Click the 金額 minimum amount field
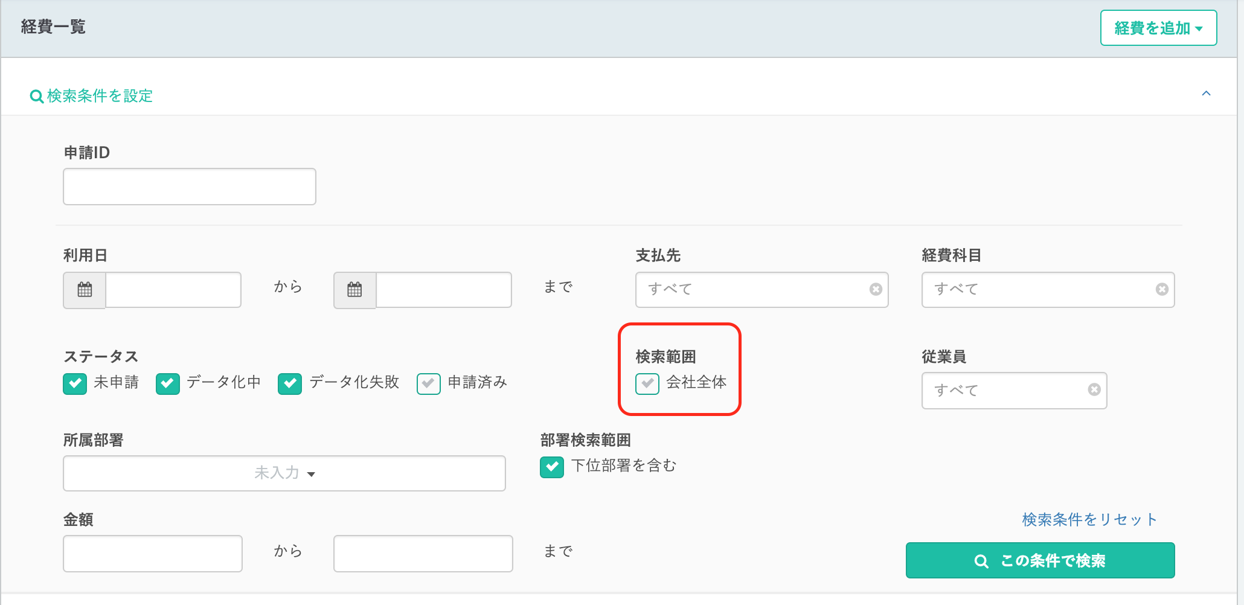This screenshot has height=605, width=1244. (x=153, y=554)
